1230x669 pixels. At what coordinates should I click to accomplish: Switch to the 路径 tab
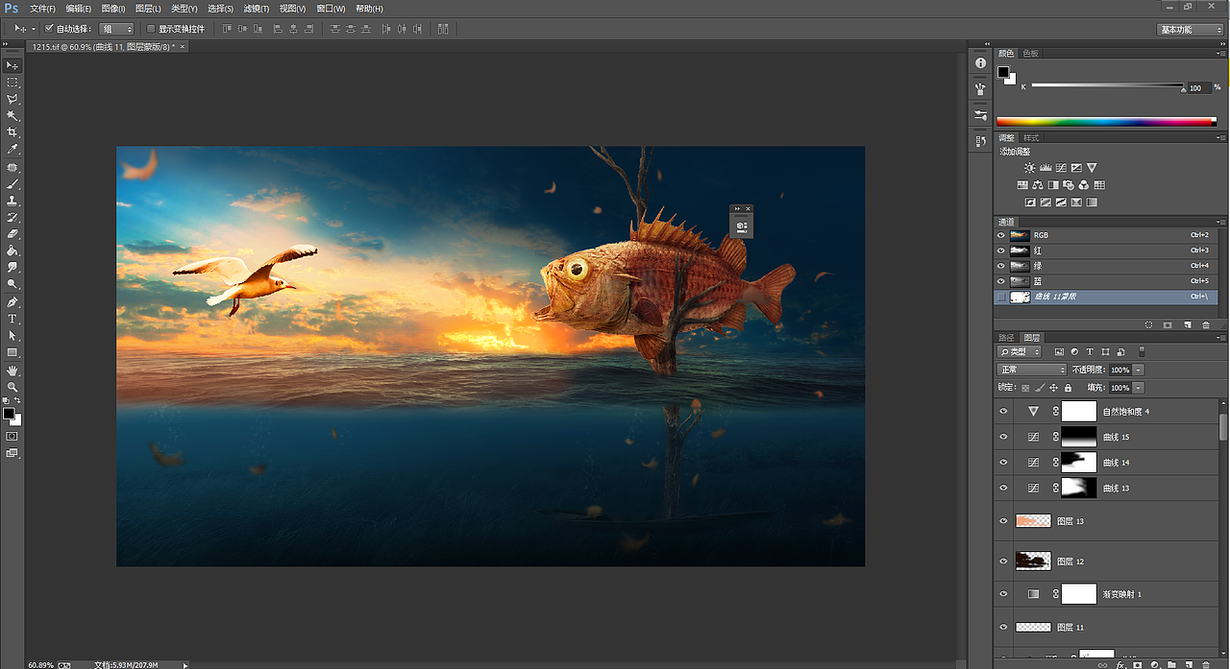pos(1006,338)
